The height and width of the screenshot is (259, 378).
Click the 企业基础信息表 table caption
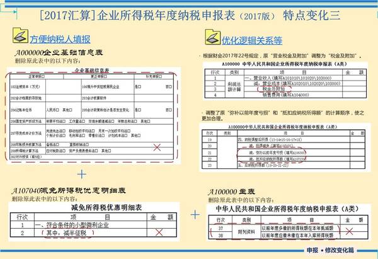[x=92, y=71]
